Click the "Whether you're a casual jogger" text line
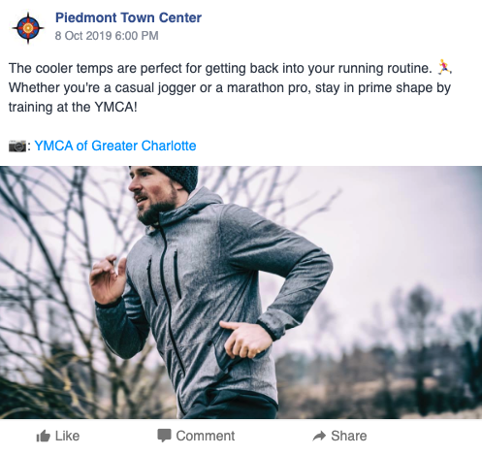This screenshot has width=482, height=456. click(230, 87)
